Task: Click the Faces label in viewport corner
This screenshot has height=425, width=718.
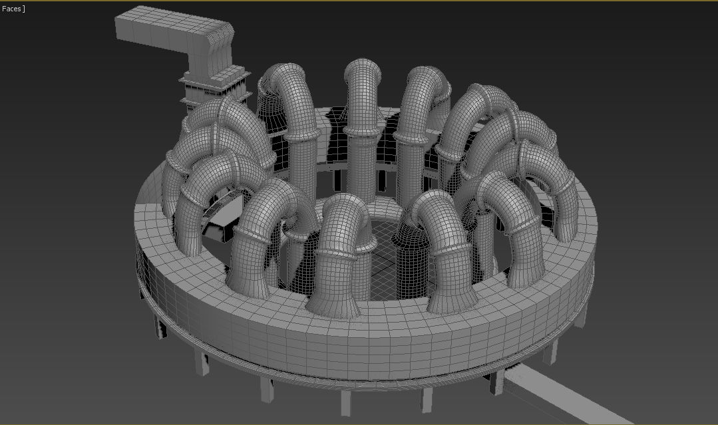Action: 11,9
